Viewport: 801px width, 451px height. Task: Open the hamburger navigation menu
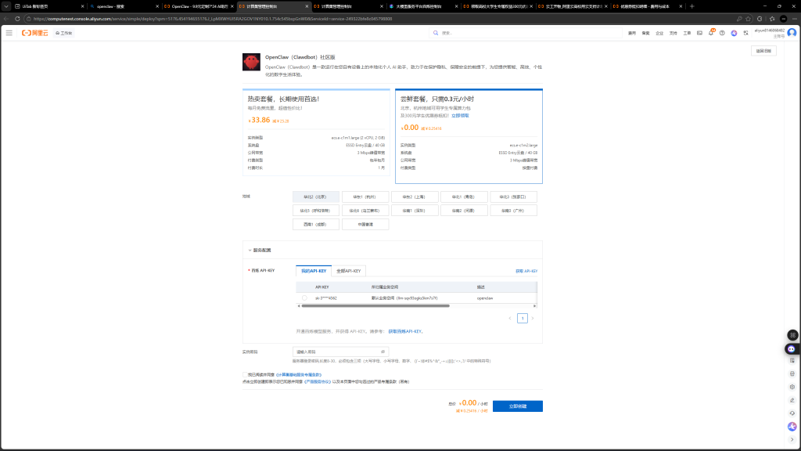pos(9,33)
